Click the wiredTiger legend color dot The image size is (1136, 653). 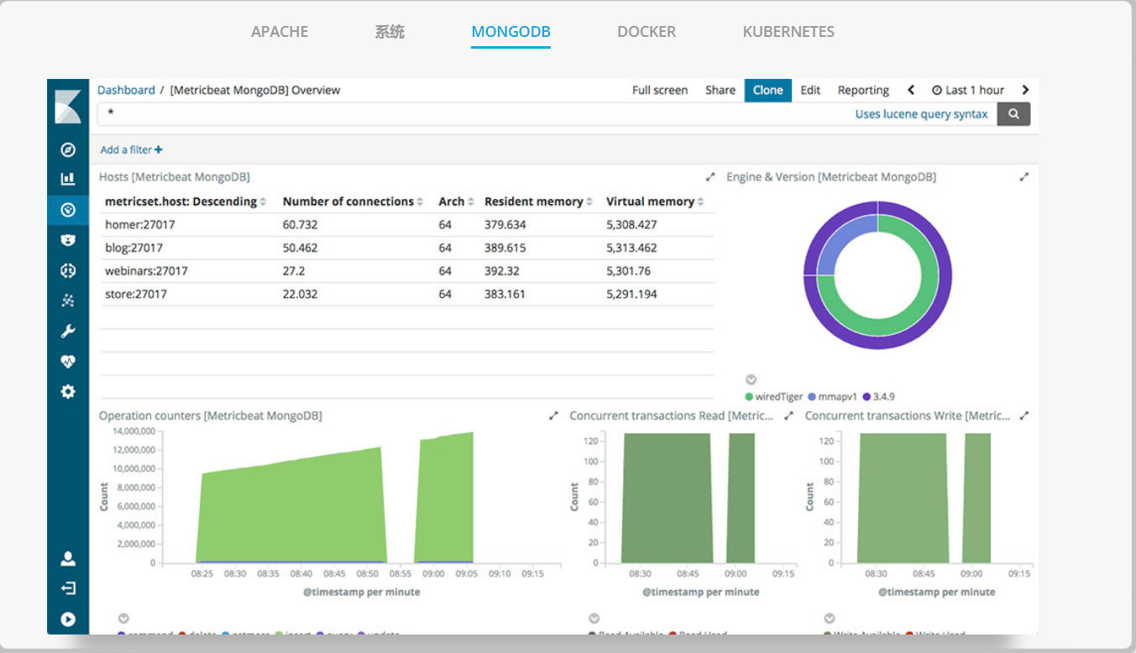749,396
